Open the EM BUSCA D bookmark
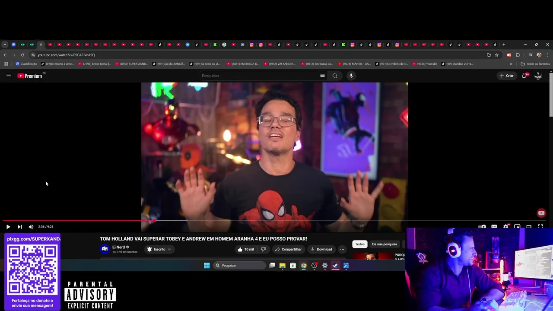This screenshot has height=311, width=553. click(x=242, y=64)
